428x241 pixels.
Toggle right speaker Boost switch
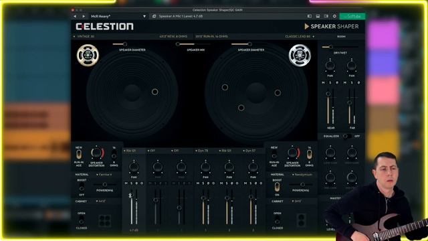pos(277,187)
